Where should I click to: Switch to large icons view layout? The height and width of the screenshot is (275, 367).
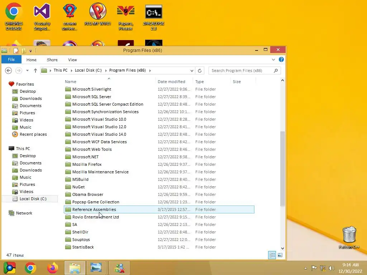[x=280, y=255]
